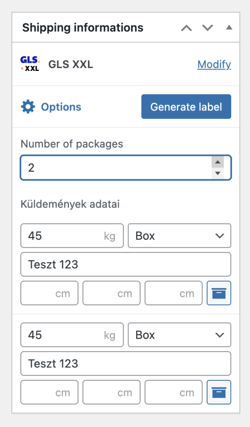Click the first package's box icon button
This screenshot has width=250, height=427.
click(x=219, y=293)
